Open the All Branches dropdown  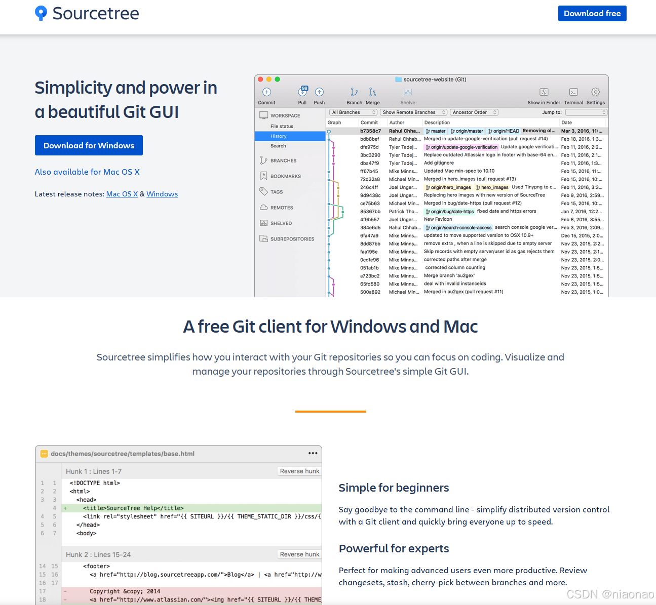click(x=354, y=112)
